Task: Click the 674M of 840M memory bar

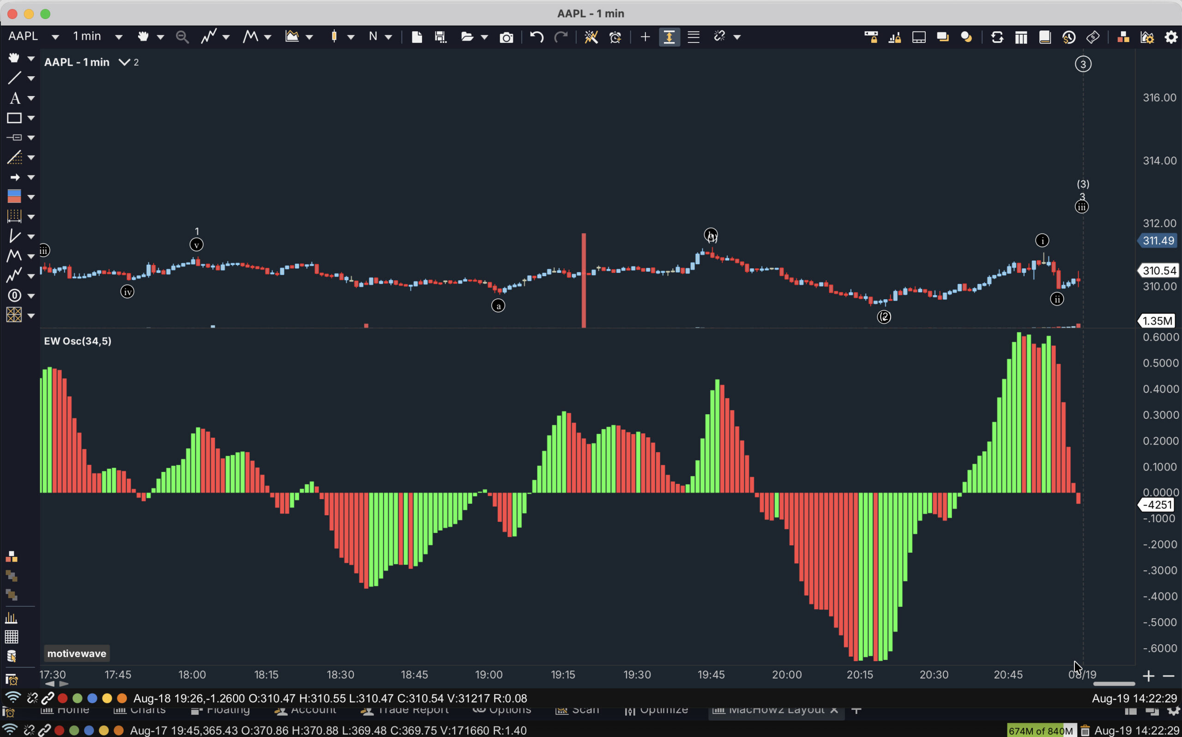Action: pos(1040,731)
